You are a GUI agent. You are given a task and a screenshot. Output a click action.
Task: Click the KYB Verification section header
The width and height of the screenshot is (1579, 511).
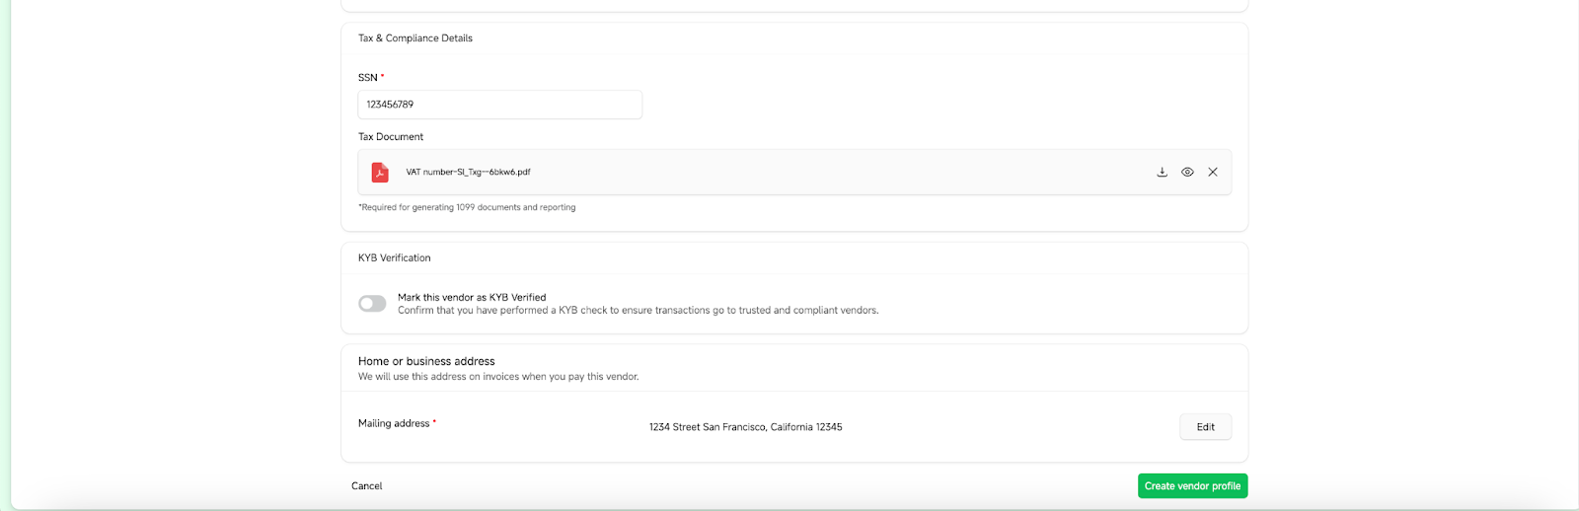[x=395, y=258]
